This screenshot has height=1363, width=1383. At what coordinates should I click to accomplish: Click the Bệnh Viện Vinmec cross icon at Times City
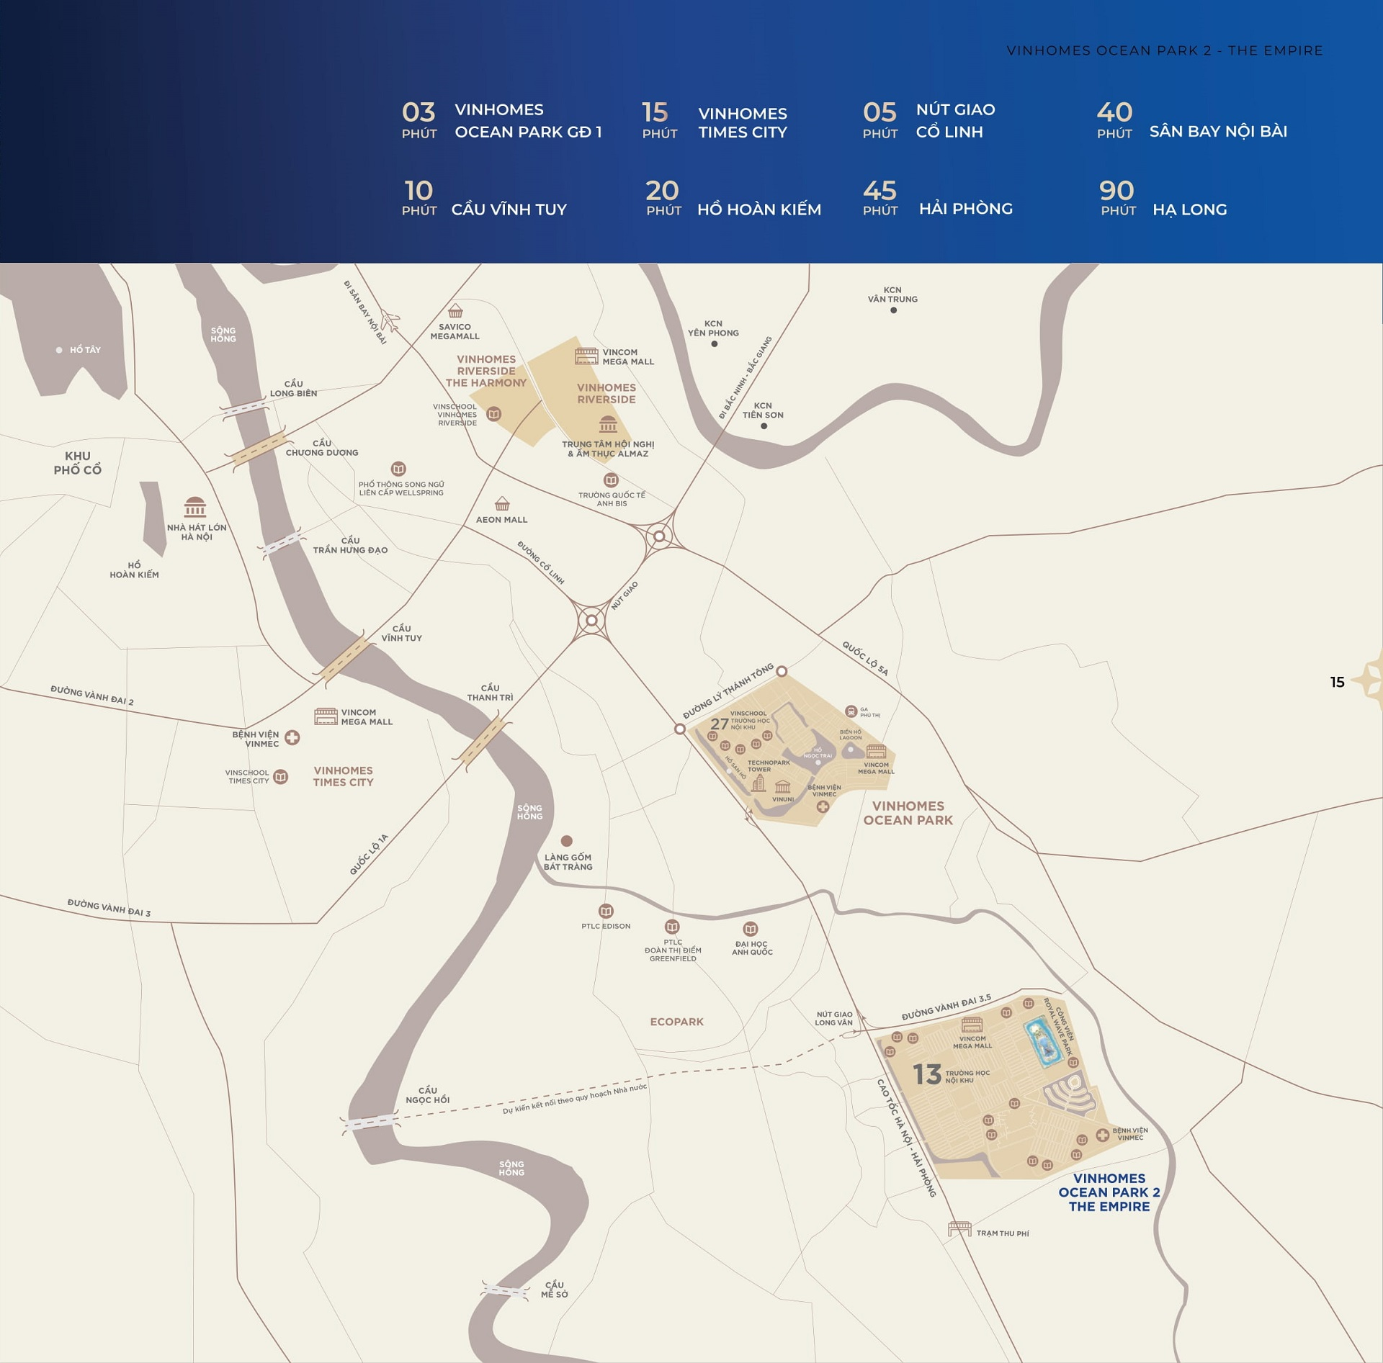[x=292, y=737]
